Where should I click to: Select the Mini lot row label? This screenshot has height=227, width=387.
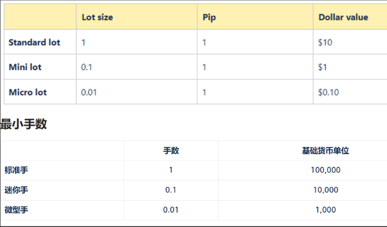click(x=25, y=67)
